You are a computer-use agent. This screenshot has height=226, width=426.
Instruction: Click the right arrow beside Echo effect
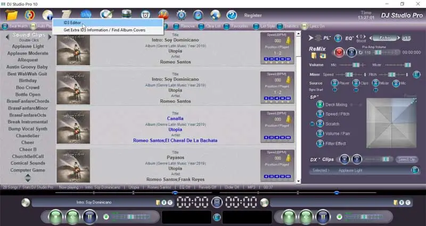tap(399, 38)
